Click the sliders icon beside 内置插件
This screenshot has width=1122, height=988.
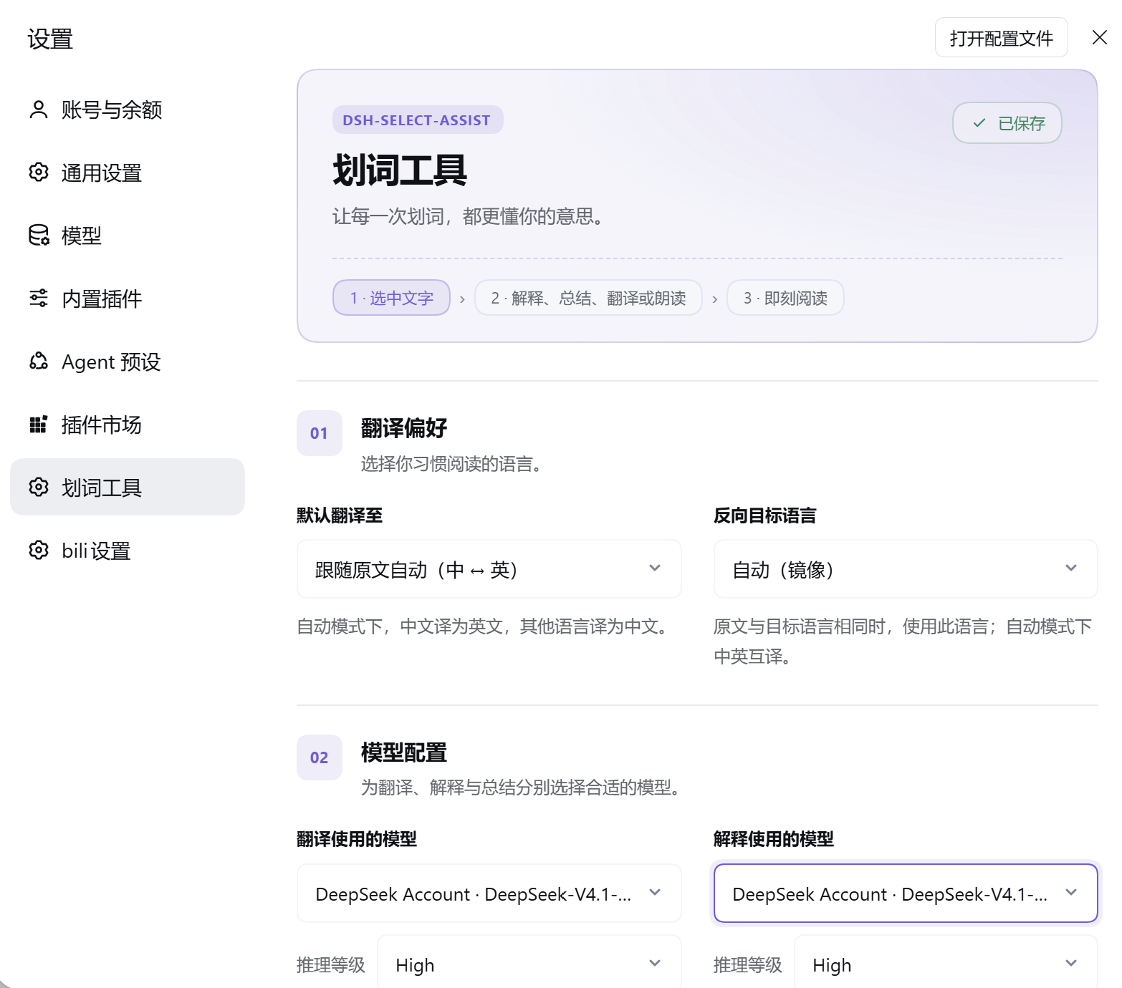[x=39, y=299]
